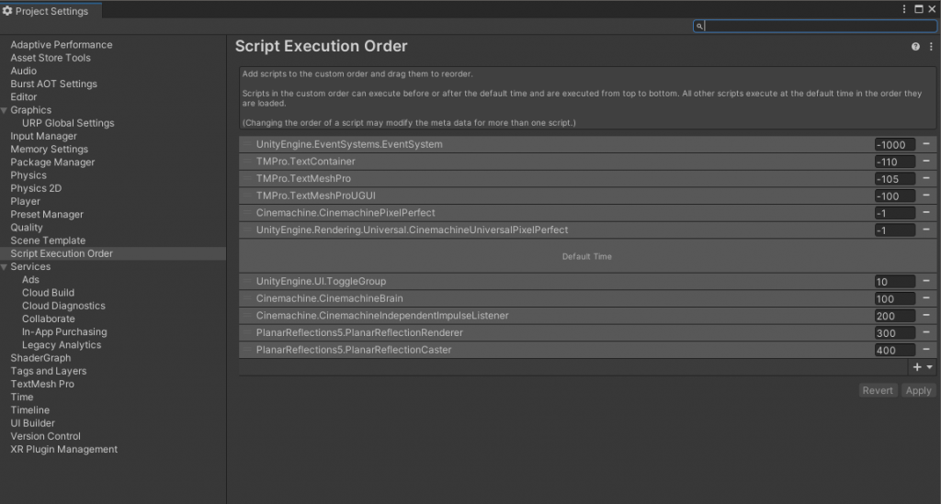Screen dimensions: 941x504
Task: Open XR Plugin Management
Action: point(63,450)
